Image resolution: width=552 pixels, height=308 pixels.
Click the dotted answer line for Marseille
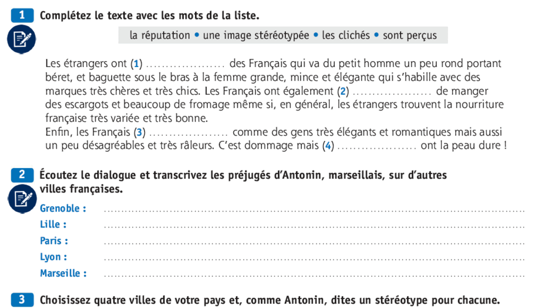pyautogui.click(x=314, y=275)
